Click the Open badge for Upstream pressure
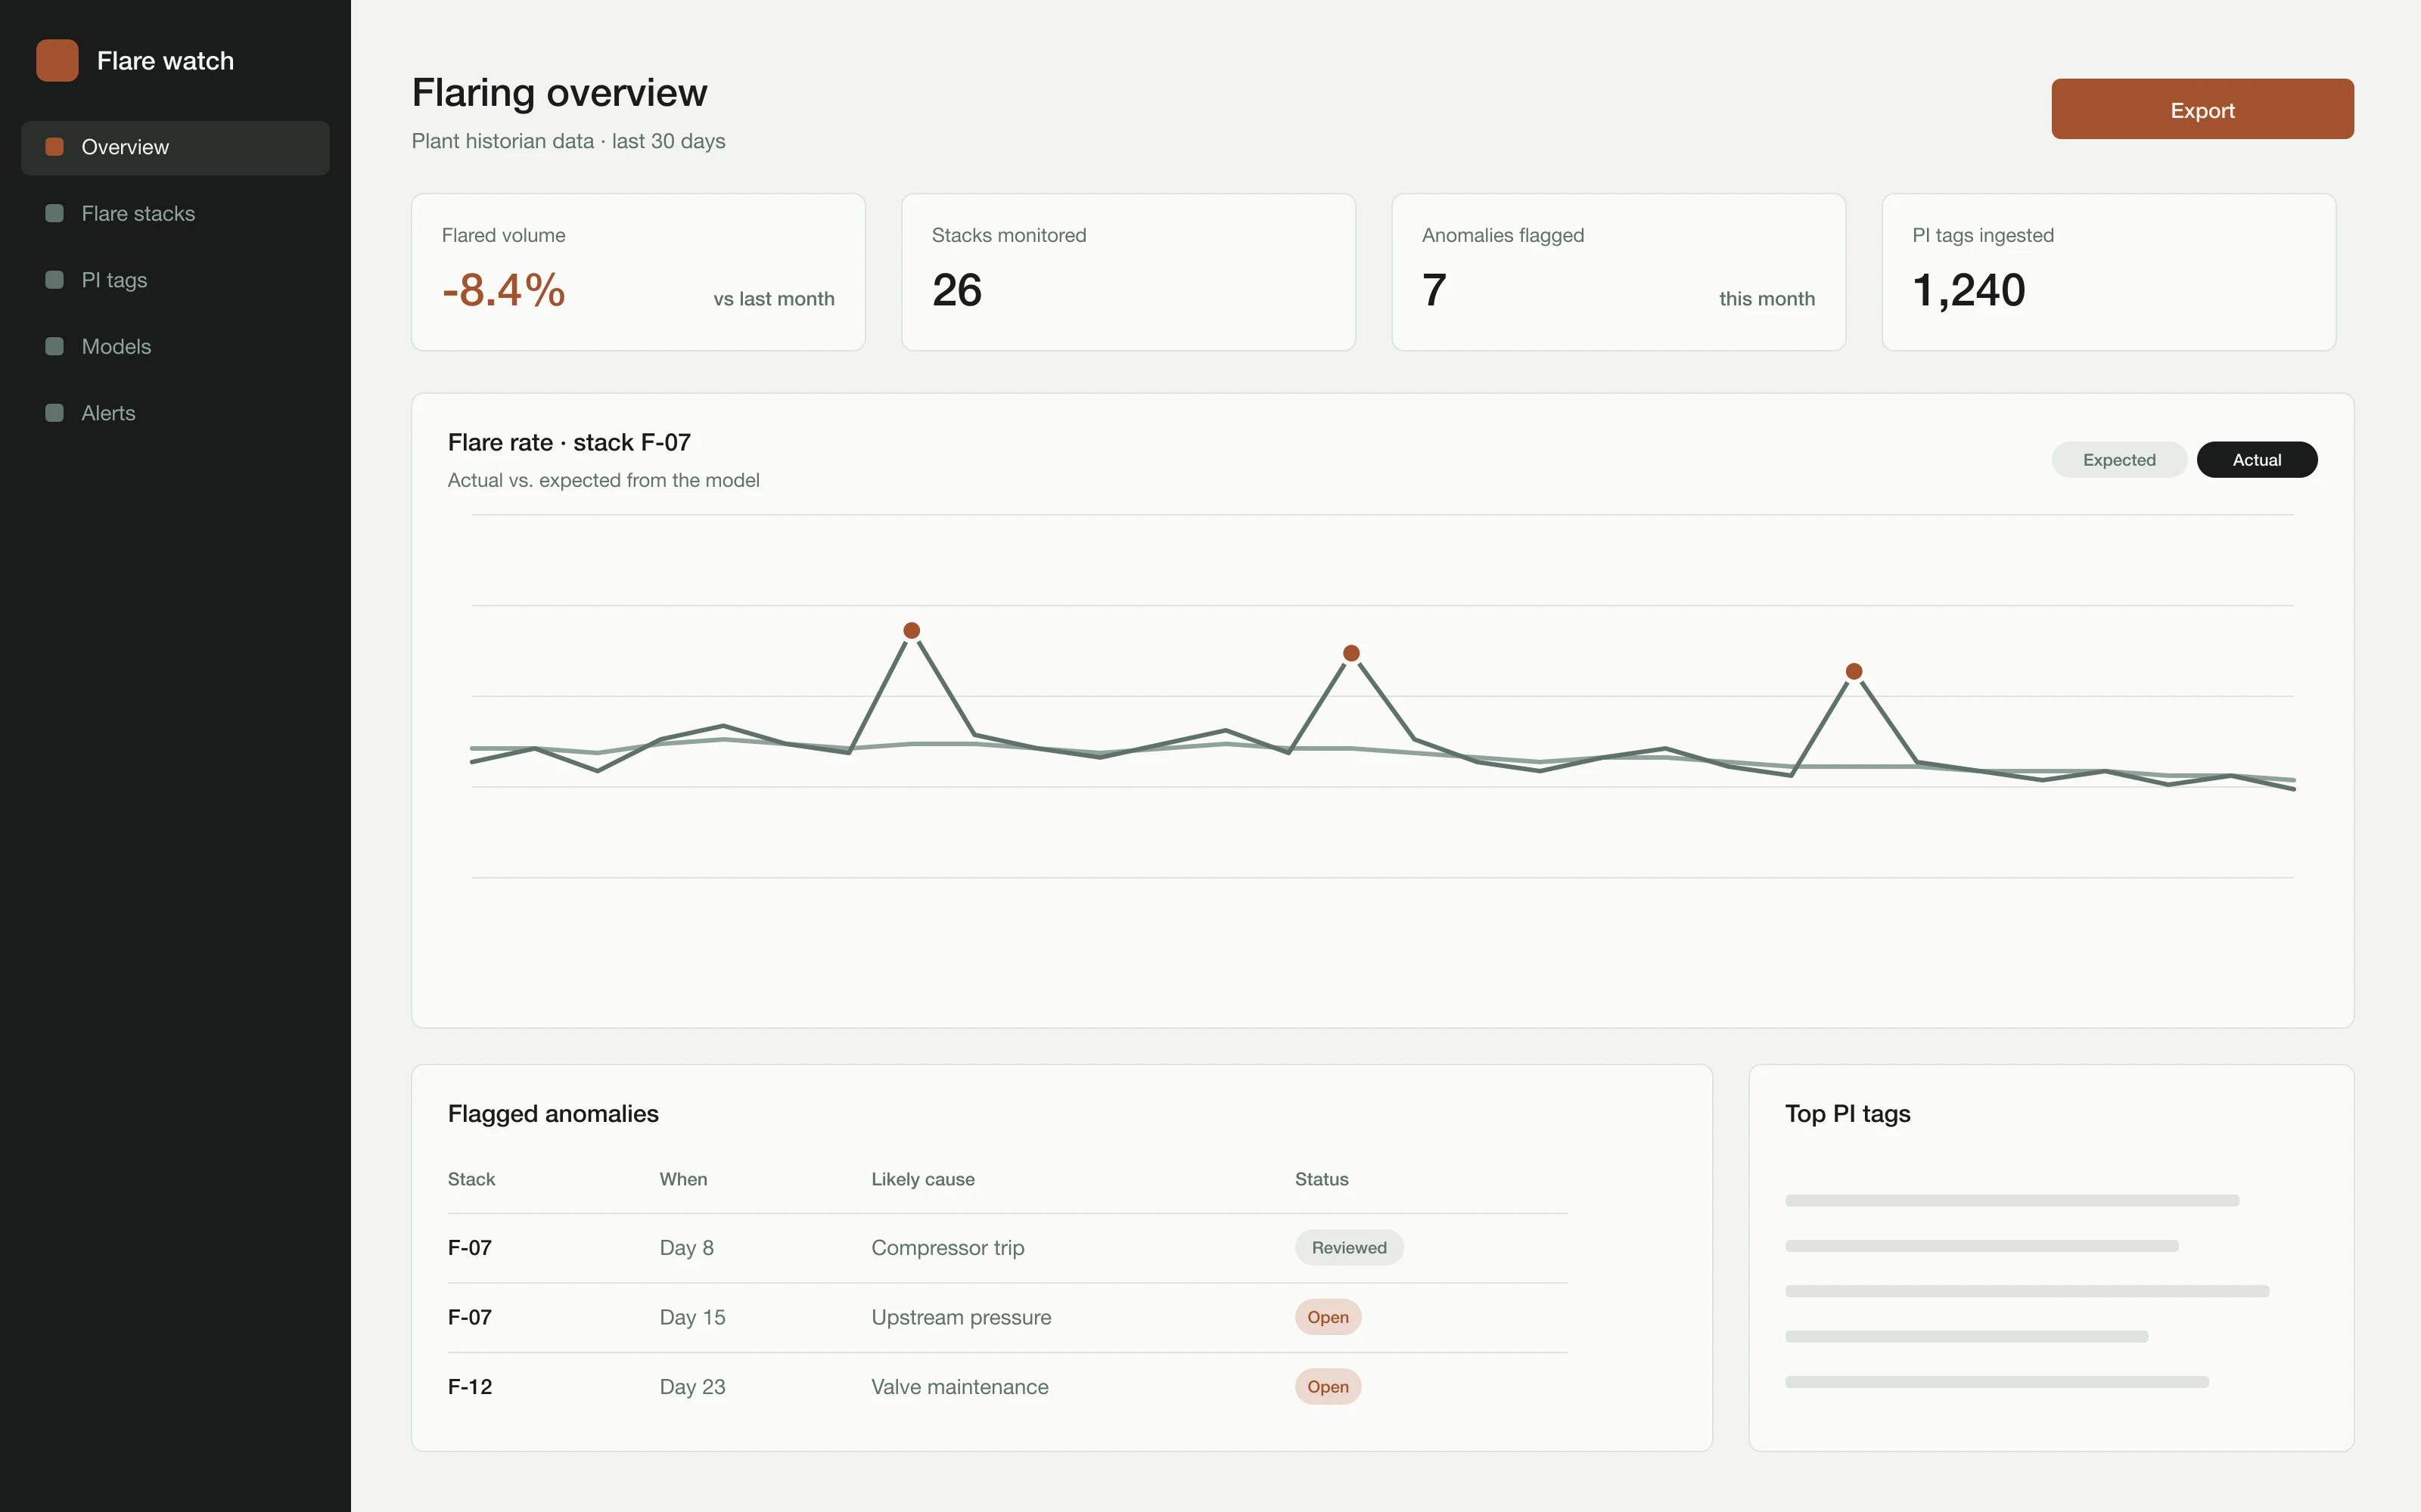Image resolution: width=2421 pixels, height=1512 pixels. [x=1328, y=1317]
